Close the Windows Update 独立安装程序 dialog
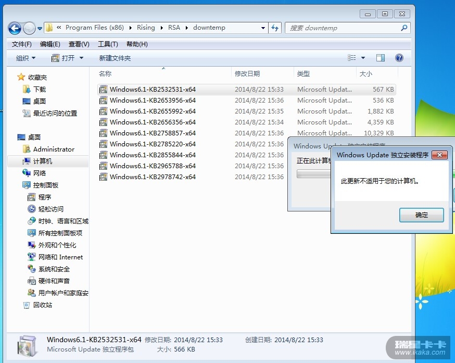This screenshot has height=363, width=455. pyautogui.click(x=439, y=155)
